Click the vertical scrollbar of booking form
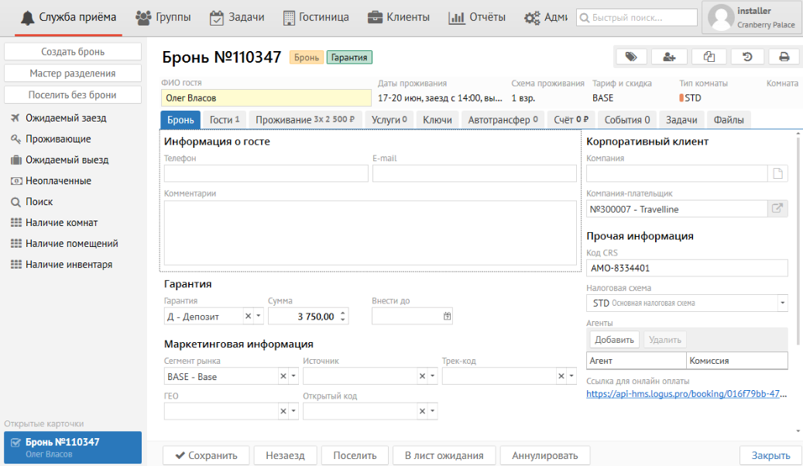The image size is (803, 466). click(x=798, y=232)
